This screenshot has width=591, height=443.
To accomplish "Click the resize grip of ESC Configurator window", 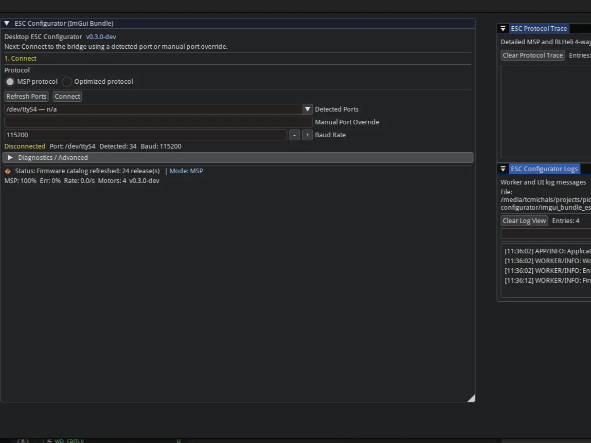I will 471,399.
